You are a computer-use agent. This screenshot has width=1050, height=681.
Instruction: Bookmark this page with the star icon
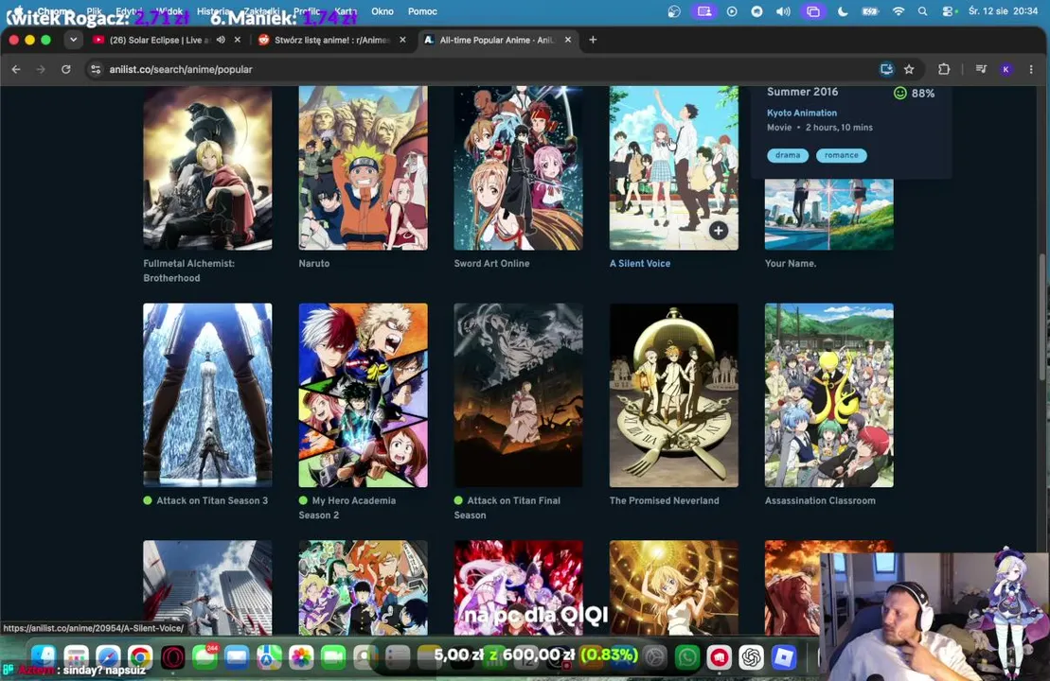click(909, 69)
